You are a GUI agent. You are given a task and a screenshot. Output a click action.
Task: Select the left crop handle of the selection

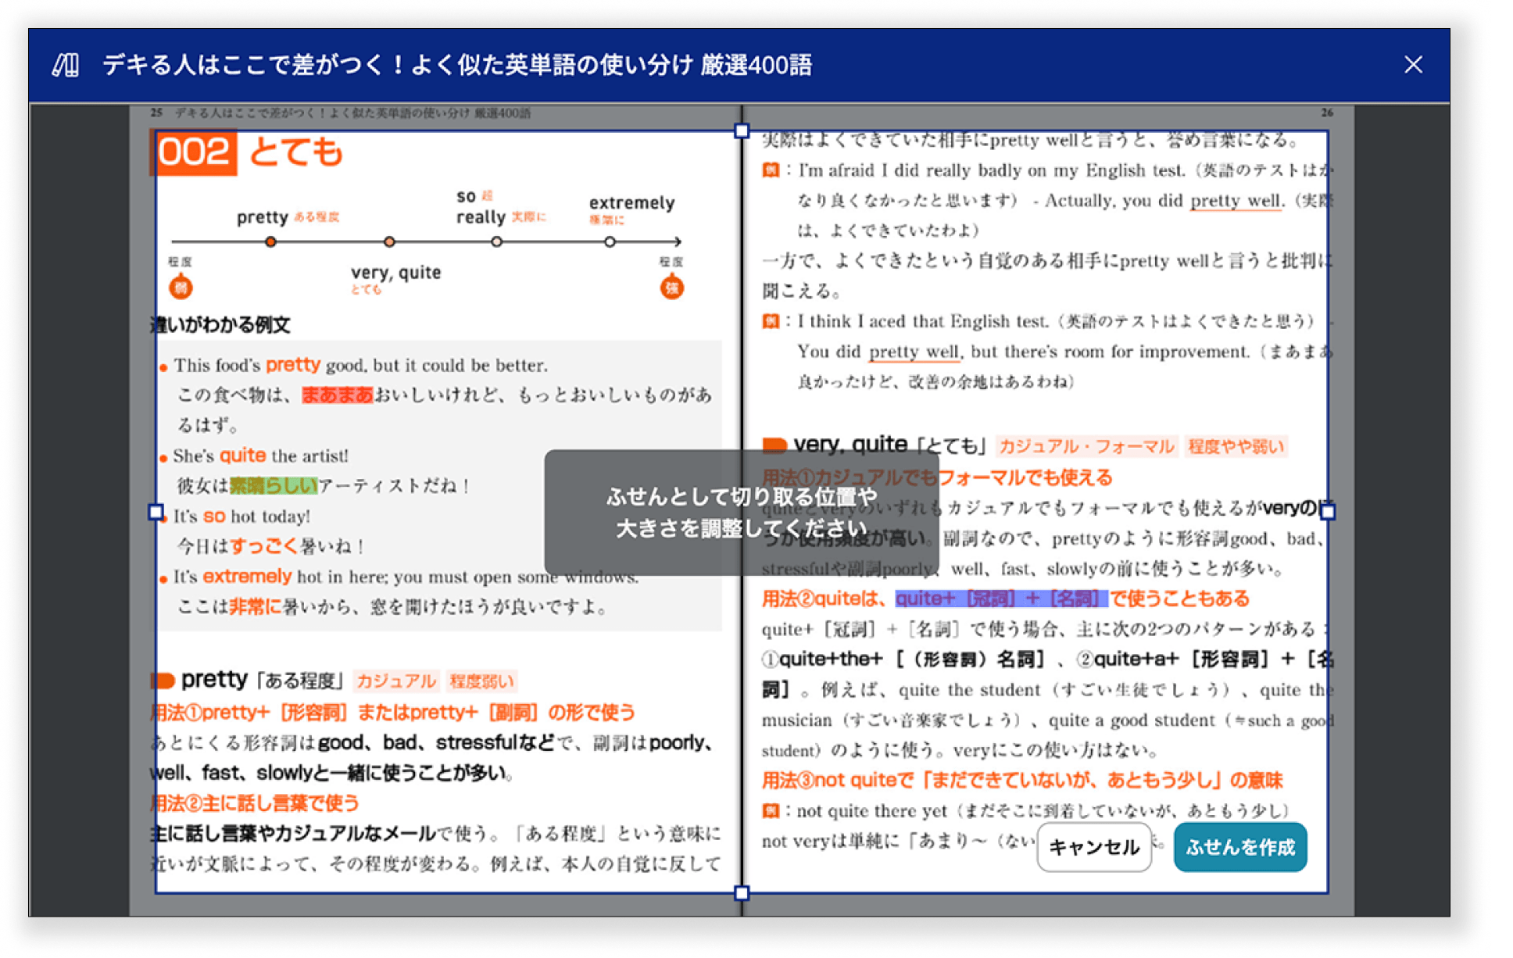154,511
